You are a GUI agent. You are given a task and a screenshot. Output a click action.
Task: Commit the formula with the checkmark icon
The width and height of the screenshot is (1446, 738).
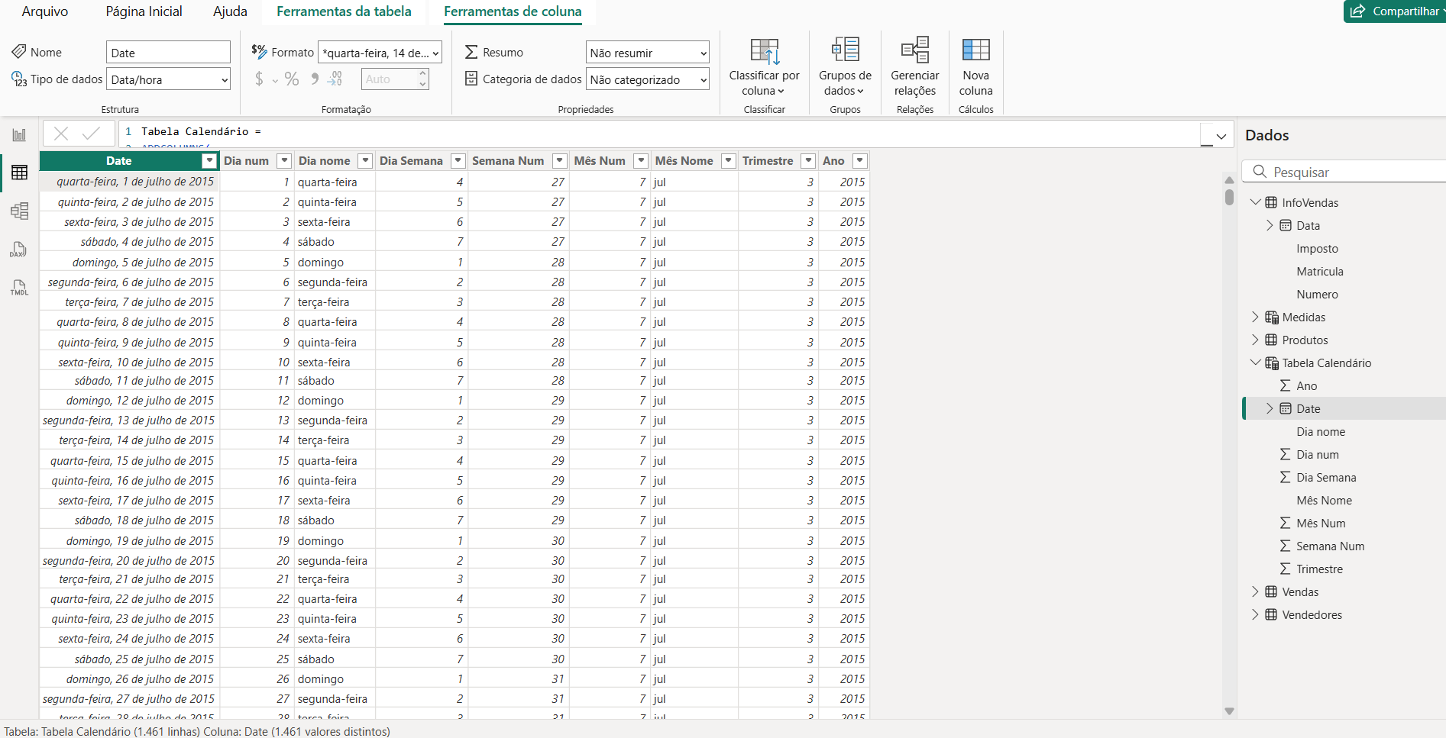92,134
